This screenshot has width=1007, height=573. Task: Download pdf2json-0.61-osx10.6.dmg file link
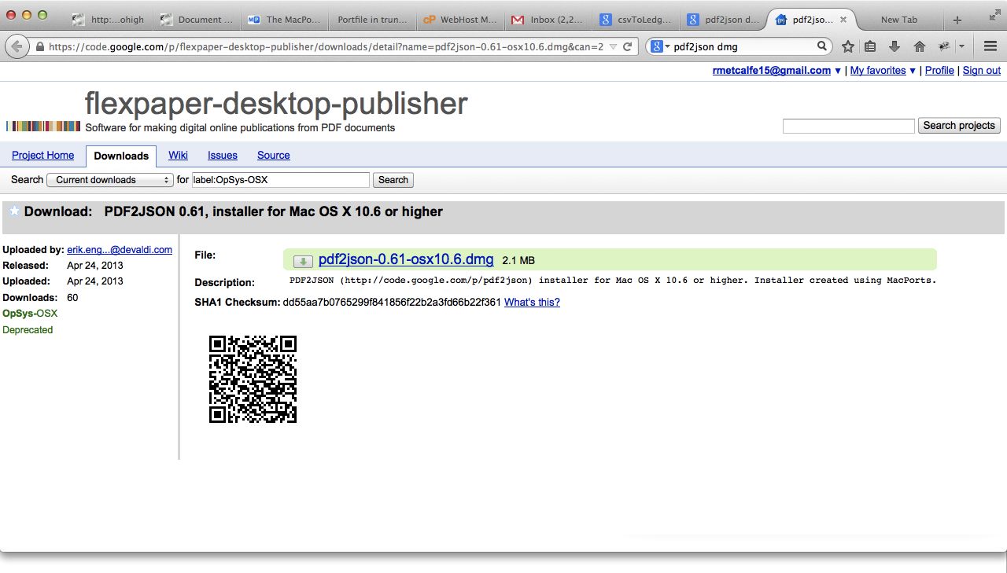(x=406, y=259)
